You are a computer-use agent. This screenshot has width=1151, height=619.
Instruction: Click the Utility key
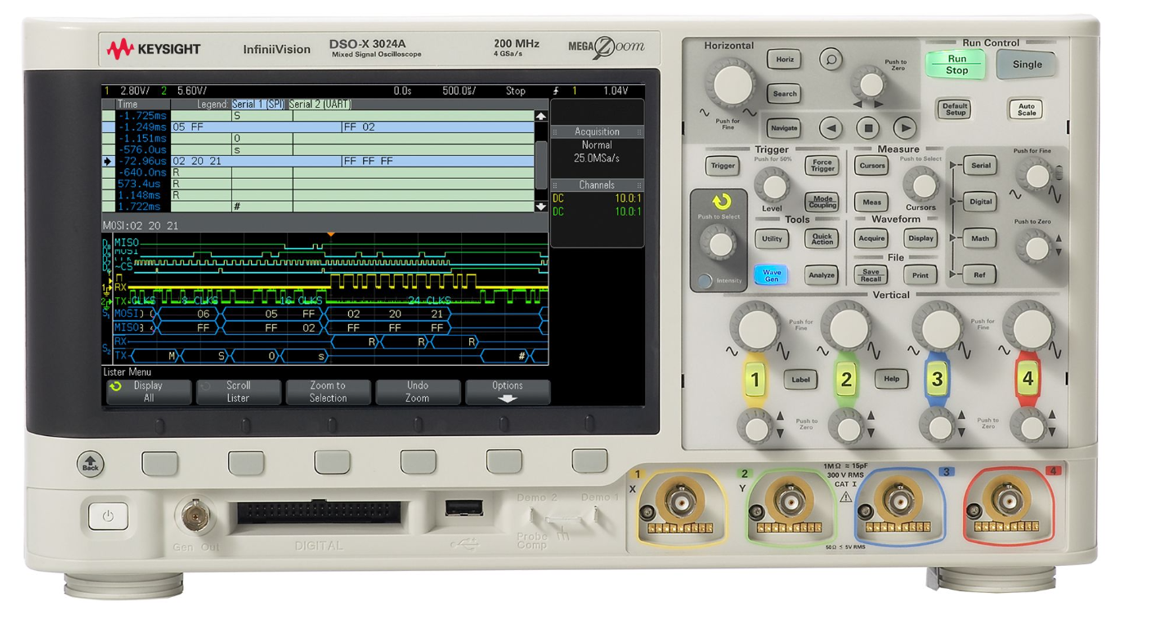click(x=771, y=238)
